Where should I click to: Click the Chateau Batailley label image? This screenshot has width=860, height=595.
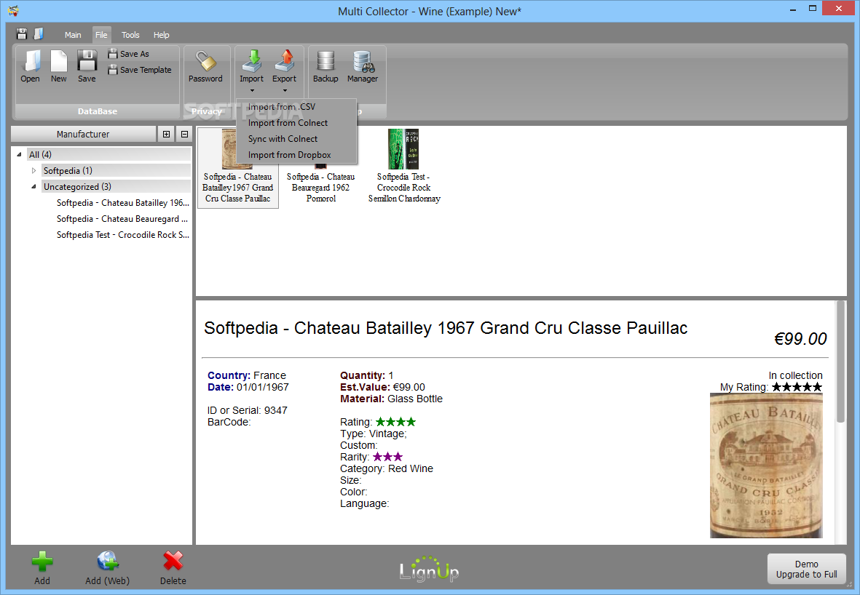coord(766,466)
